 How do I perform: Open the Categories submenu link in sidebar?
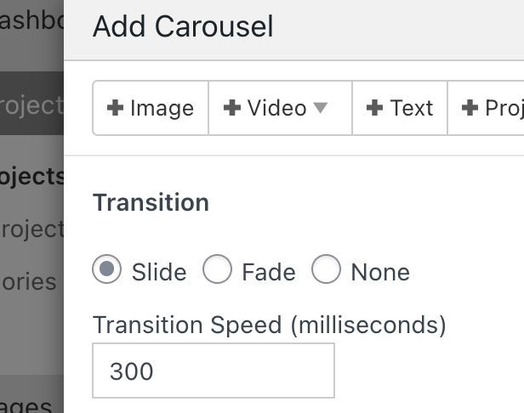tap(29, 281)
